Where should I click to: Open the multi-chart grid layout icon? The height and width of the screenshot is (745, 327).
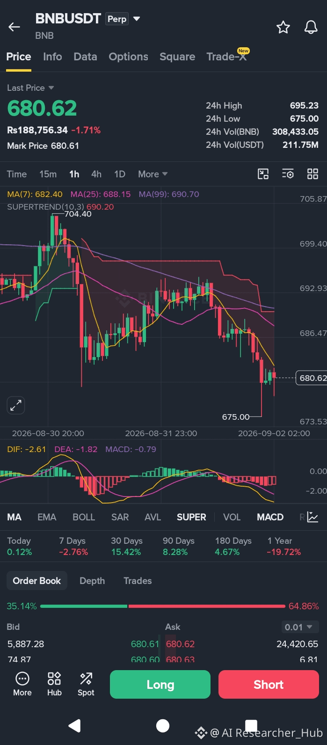click(x=312, y=174)
